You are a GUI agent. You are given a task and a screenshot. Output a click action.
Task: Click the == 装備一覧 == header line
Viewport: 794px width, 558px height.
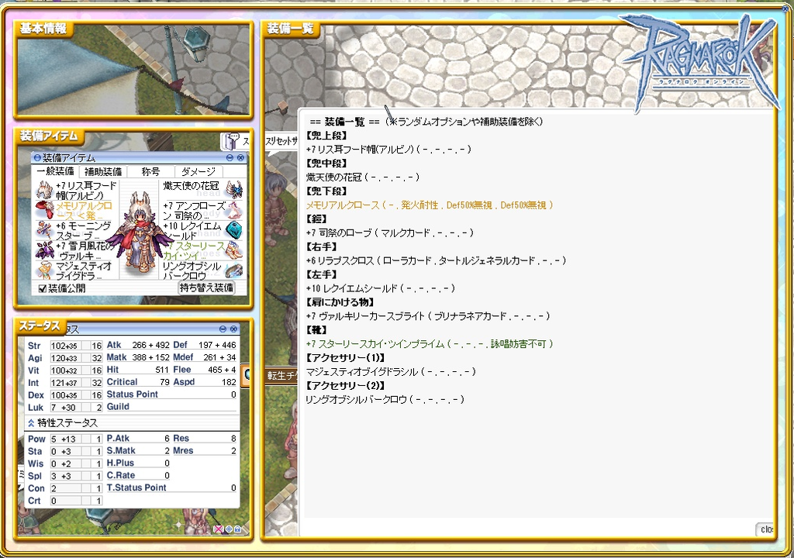426,122
